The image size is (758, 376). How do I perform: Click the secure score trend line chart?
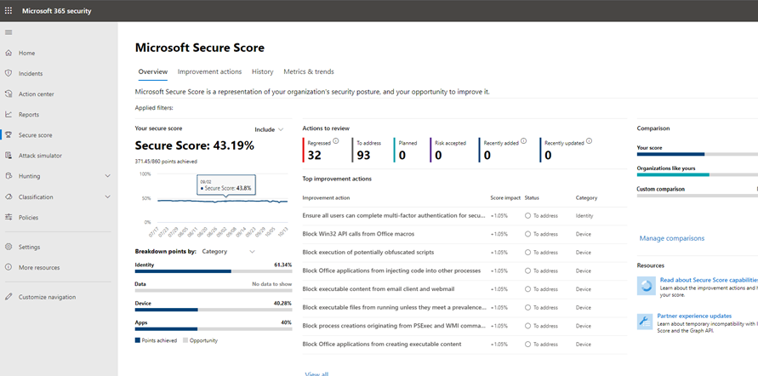pyautogui.click(x=222, y=201)
